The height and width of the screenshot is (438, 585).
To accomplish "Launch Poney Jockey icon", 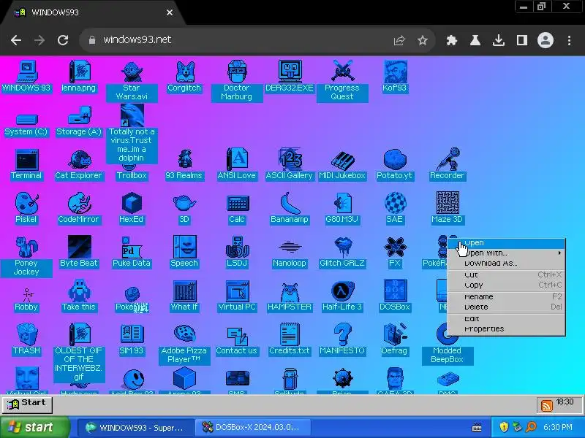I will 26,247.
